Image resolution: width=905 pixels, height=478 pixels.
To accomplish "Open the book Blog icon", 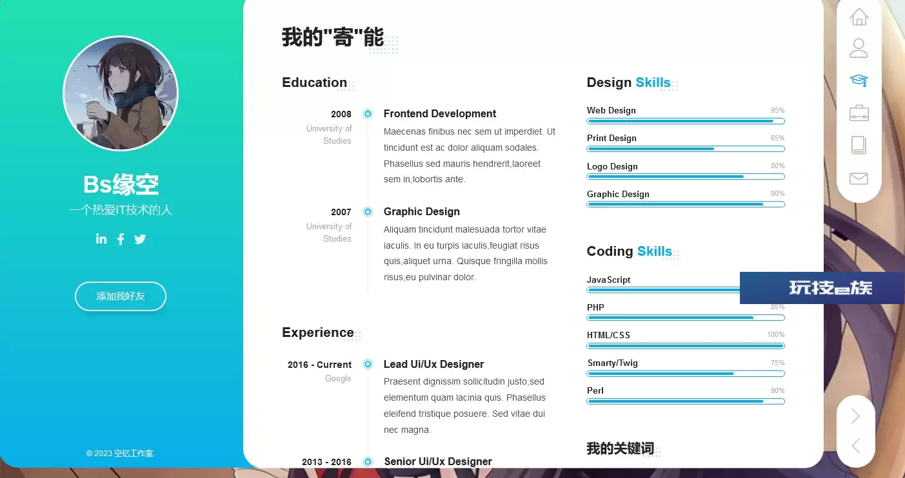I will point(859,145).
